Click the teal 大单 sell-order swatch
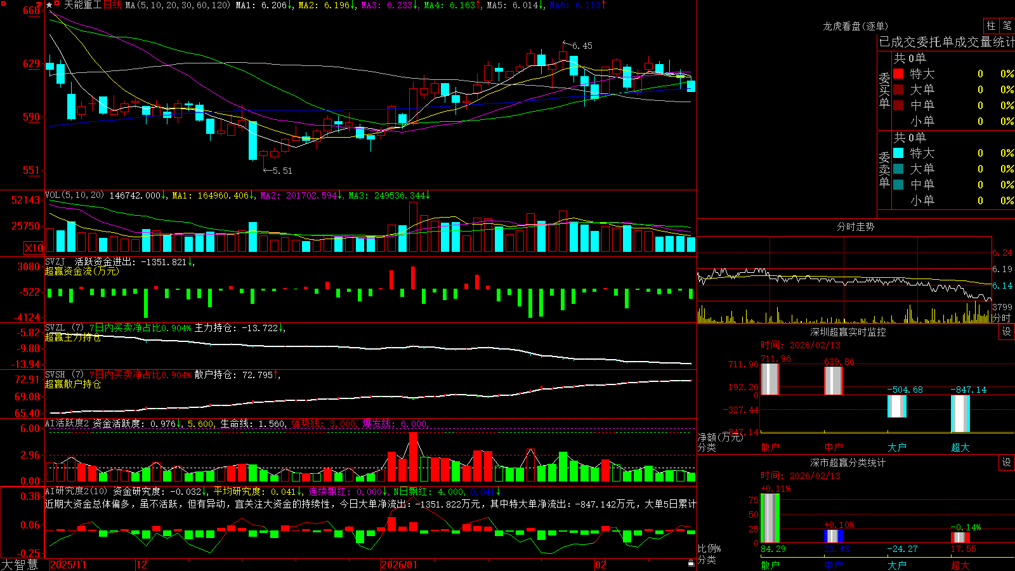The height and width of the screenshot is (571, 1015). [898, 169]
